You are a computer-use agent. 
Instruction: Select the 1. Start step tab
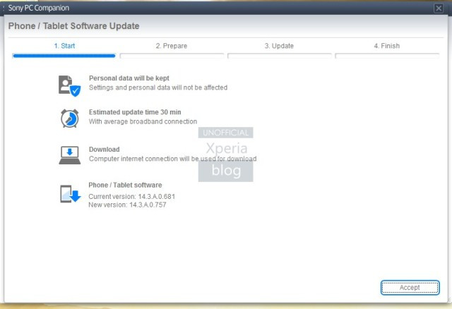click(64, 46)
